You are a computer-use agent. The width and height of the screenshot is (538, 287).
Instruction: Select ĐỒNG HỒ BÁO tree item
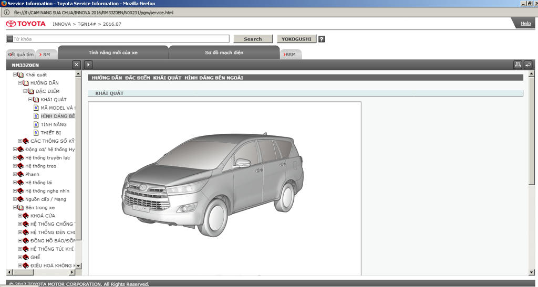(x=53, y=240)
